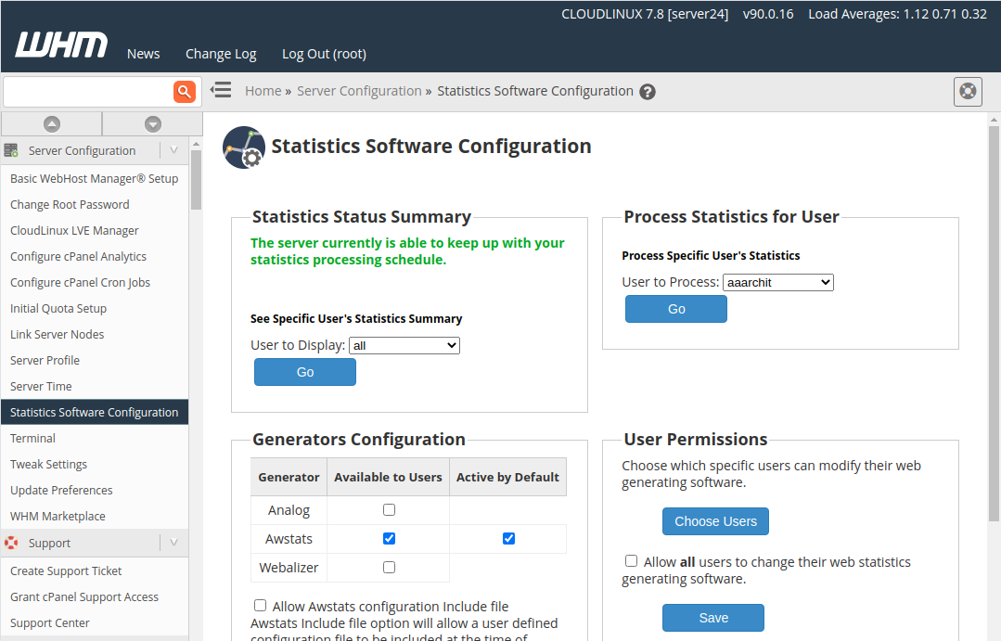Viewport: 1001px width, 641px height.
Task: Open help via the question mark icon
Action: tap(647, 91)
